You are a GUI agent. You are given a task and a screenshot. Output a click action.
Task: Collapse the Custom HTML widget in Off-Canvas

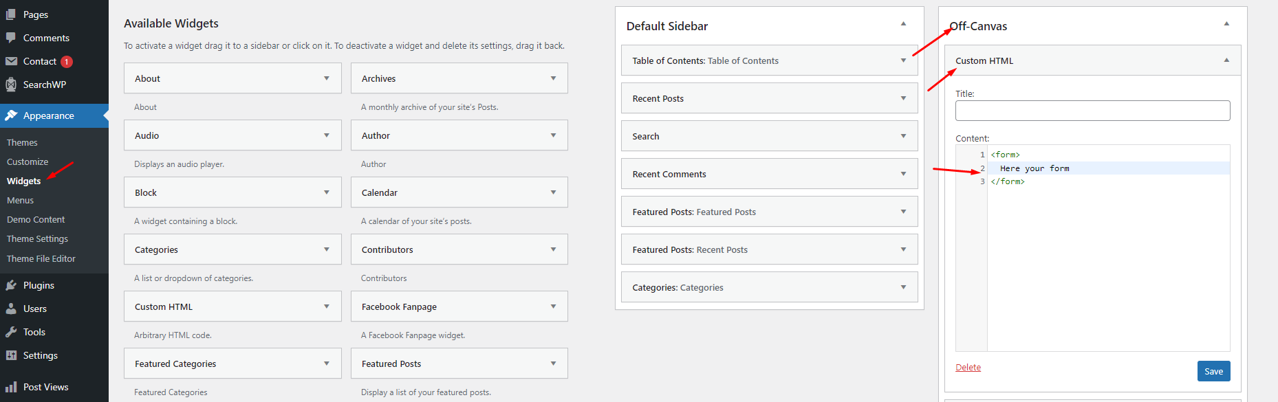(x=1226, y=60)
